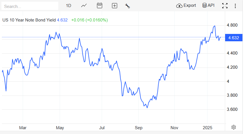The height and width of the screenshot is (134, 249).
Task: Click the 4.632 current price label on axis
Action: tap(234, 38)
